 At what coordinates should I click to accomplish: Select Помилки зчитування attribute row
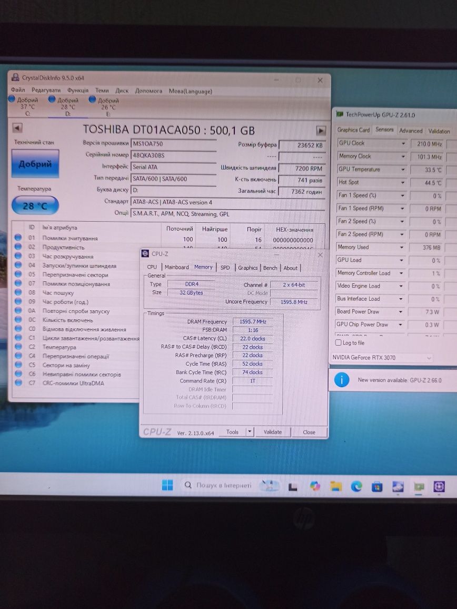tap(170, 238)
